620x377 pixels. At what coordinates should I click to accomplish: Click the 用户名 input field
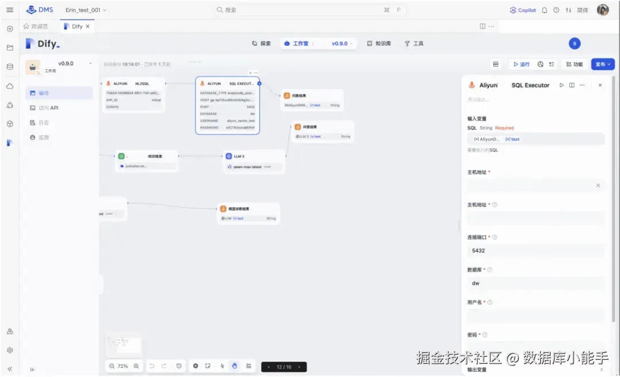click(x=536, y=316)
